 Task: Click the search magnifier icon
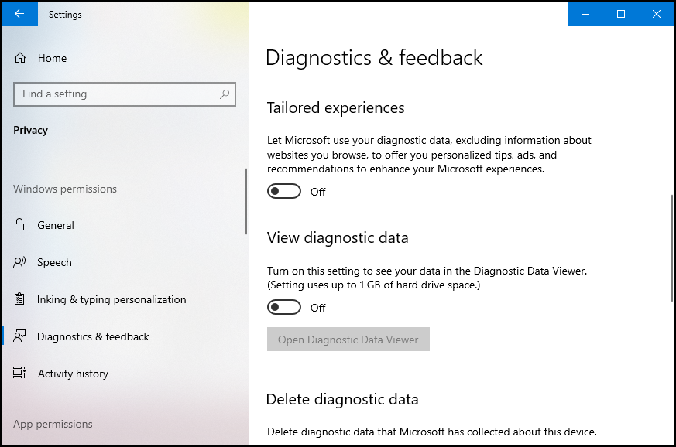[225, 94]
